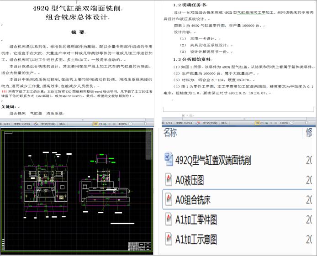Click the line 设计内容:
This screenshot has height=256, width=317.
coord(184,32)
